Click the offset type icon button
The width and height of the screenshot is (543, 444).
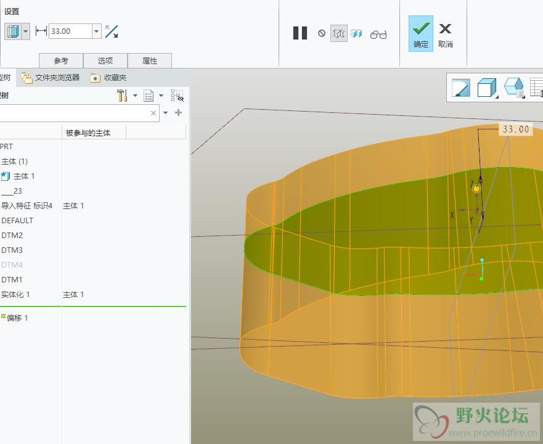13,31
